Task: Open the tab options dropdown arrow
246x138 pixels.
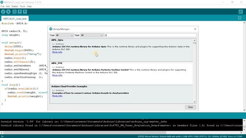Action: [x=240, y=18]
